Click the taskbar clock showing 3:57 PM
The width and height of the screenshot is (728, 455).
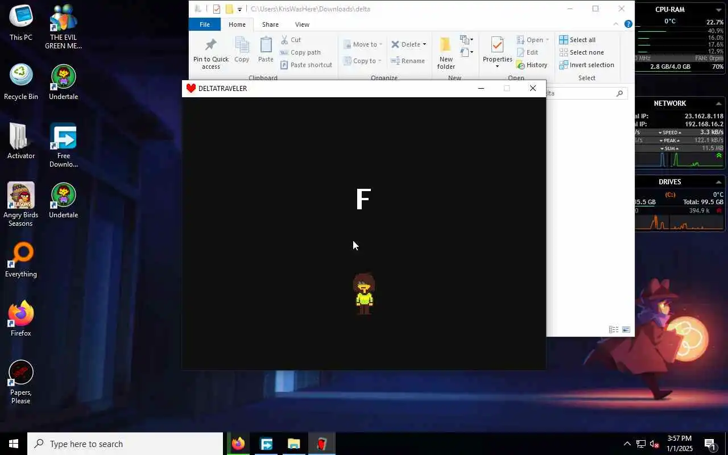[679, 444]
